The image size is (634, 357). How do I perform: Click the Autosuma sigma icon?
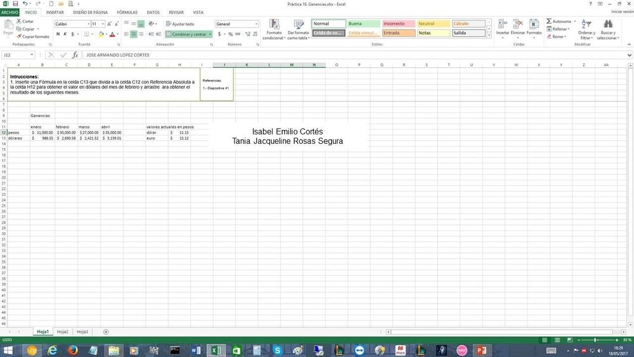[549, 22]
